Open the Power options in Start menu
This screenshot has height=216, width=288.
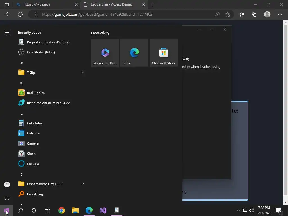[7, 198]
